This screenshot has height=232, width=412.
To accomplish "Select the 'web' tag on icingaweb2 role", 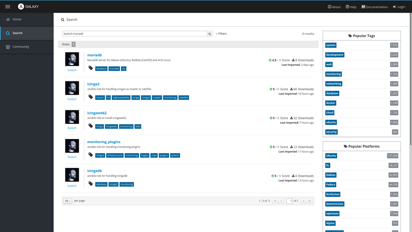I will pos(138,126).
